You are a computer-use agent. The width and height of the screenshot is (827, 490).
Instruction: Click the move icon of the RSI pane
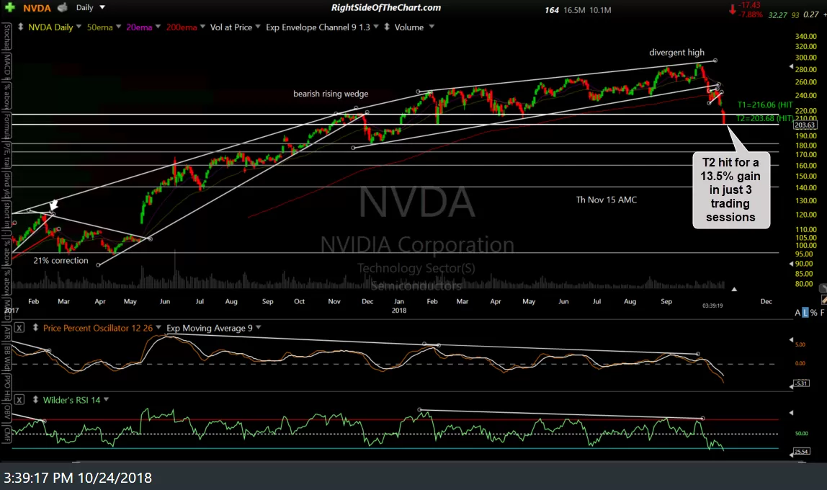[x=35, y=400]
